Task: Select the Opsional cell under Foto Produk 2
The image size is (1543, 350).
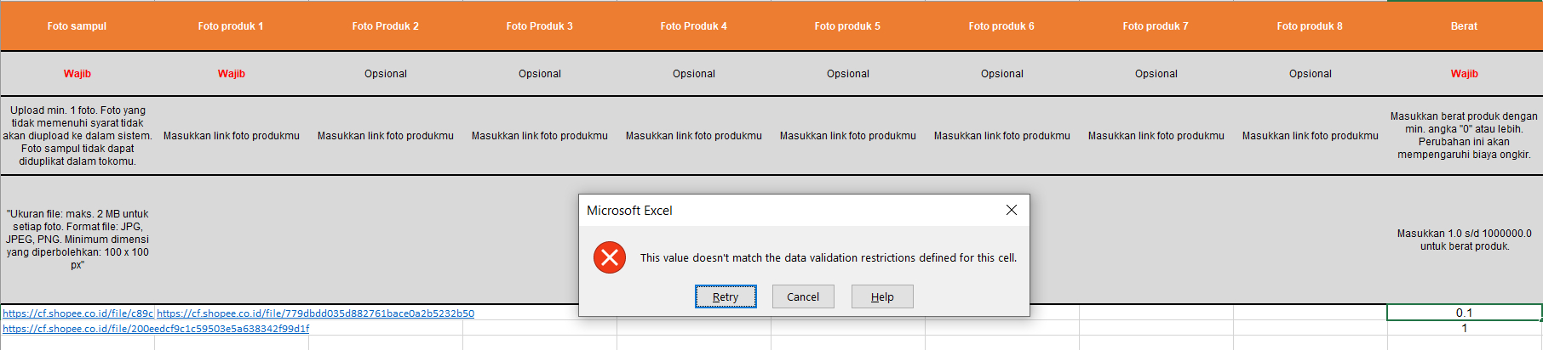Action: click(x=386, y=74)
